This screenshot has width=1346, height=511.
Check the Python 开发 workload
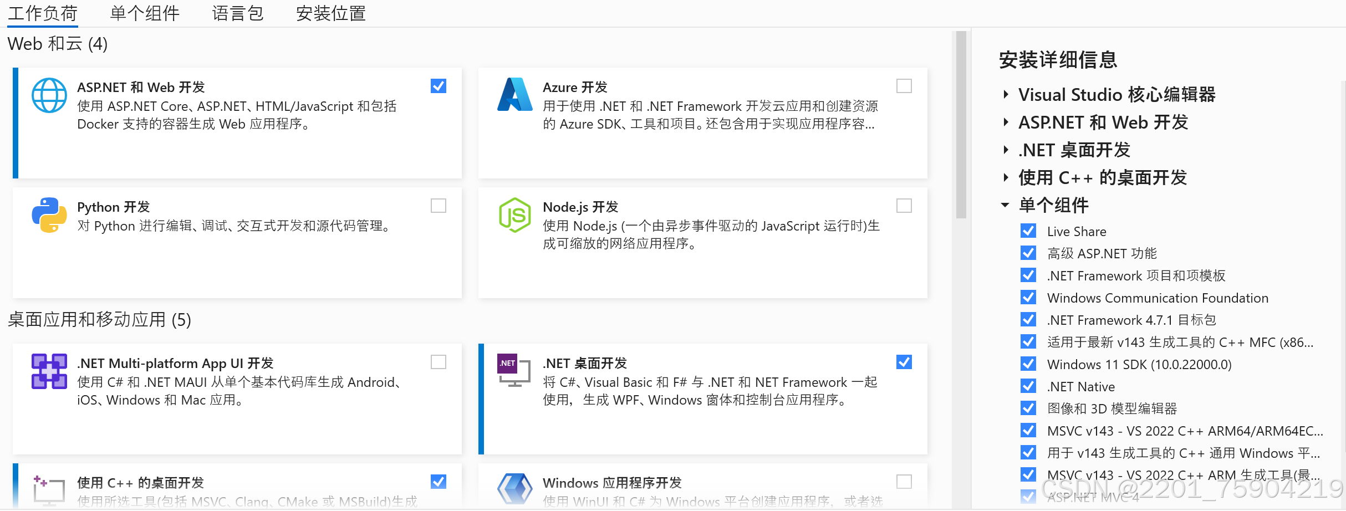coord(438,206)
